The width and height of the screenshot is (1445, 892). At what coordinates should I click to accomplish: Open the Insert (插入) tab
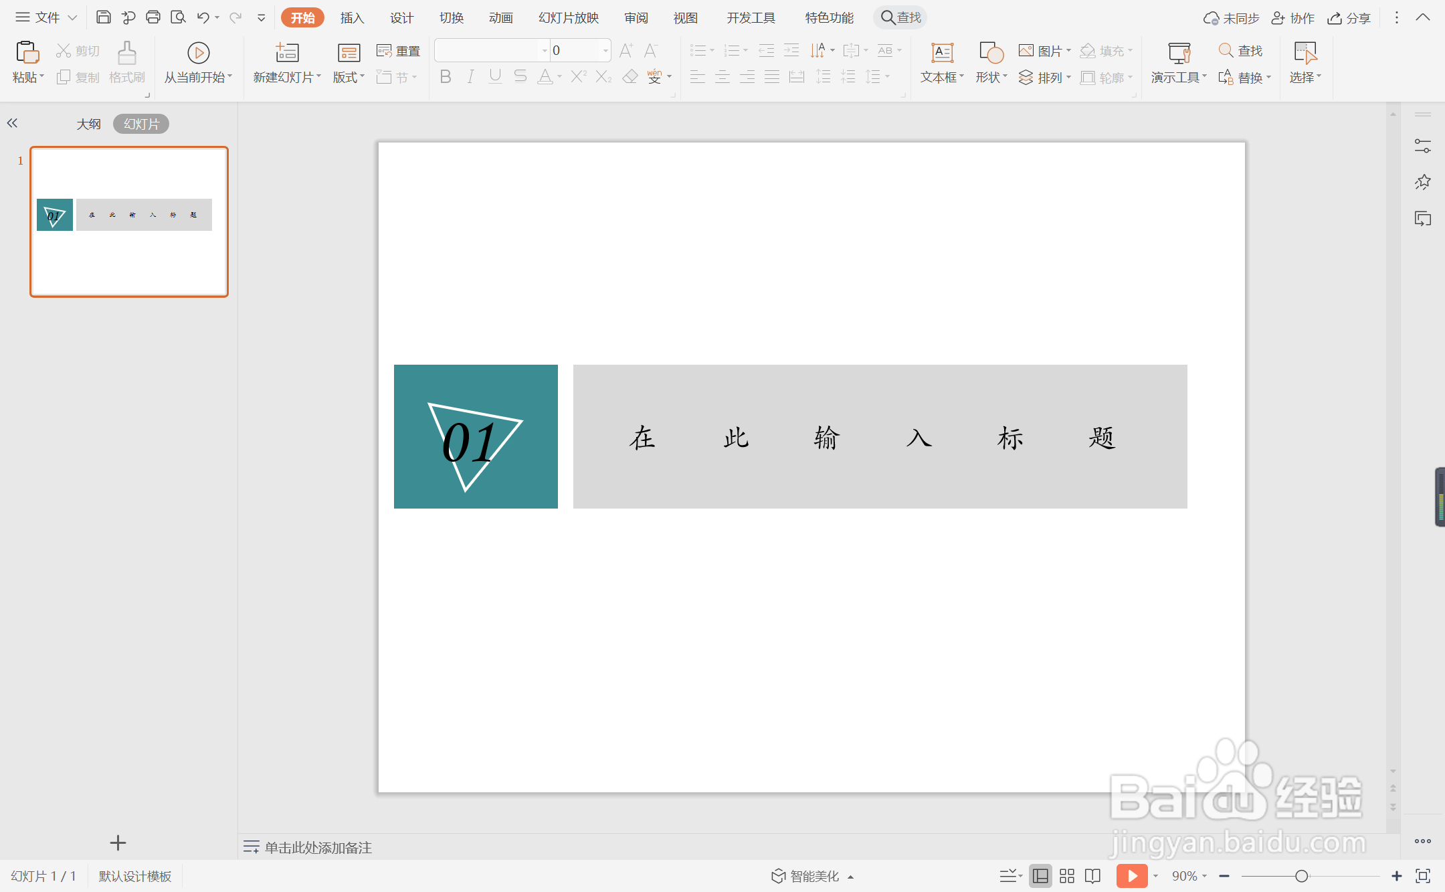click(x=352, y=18)
